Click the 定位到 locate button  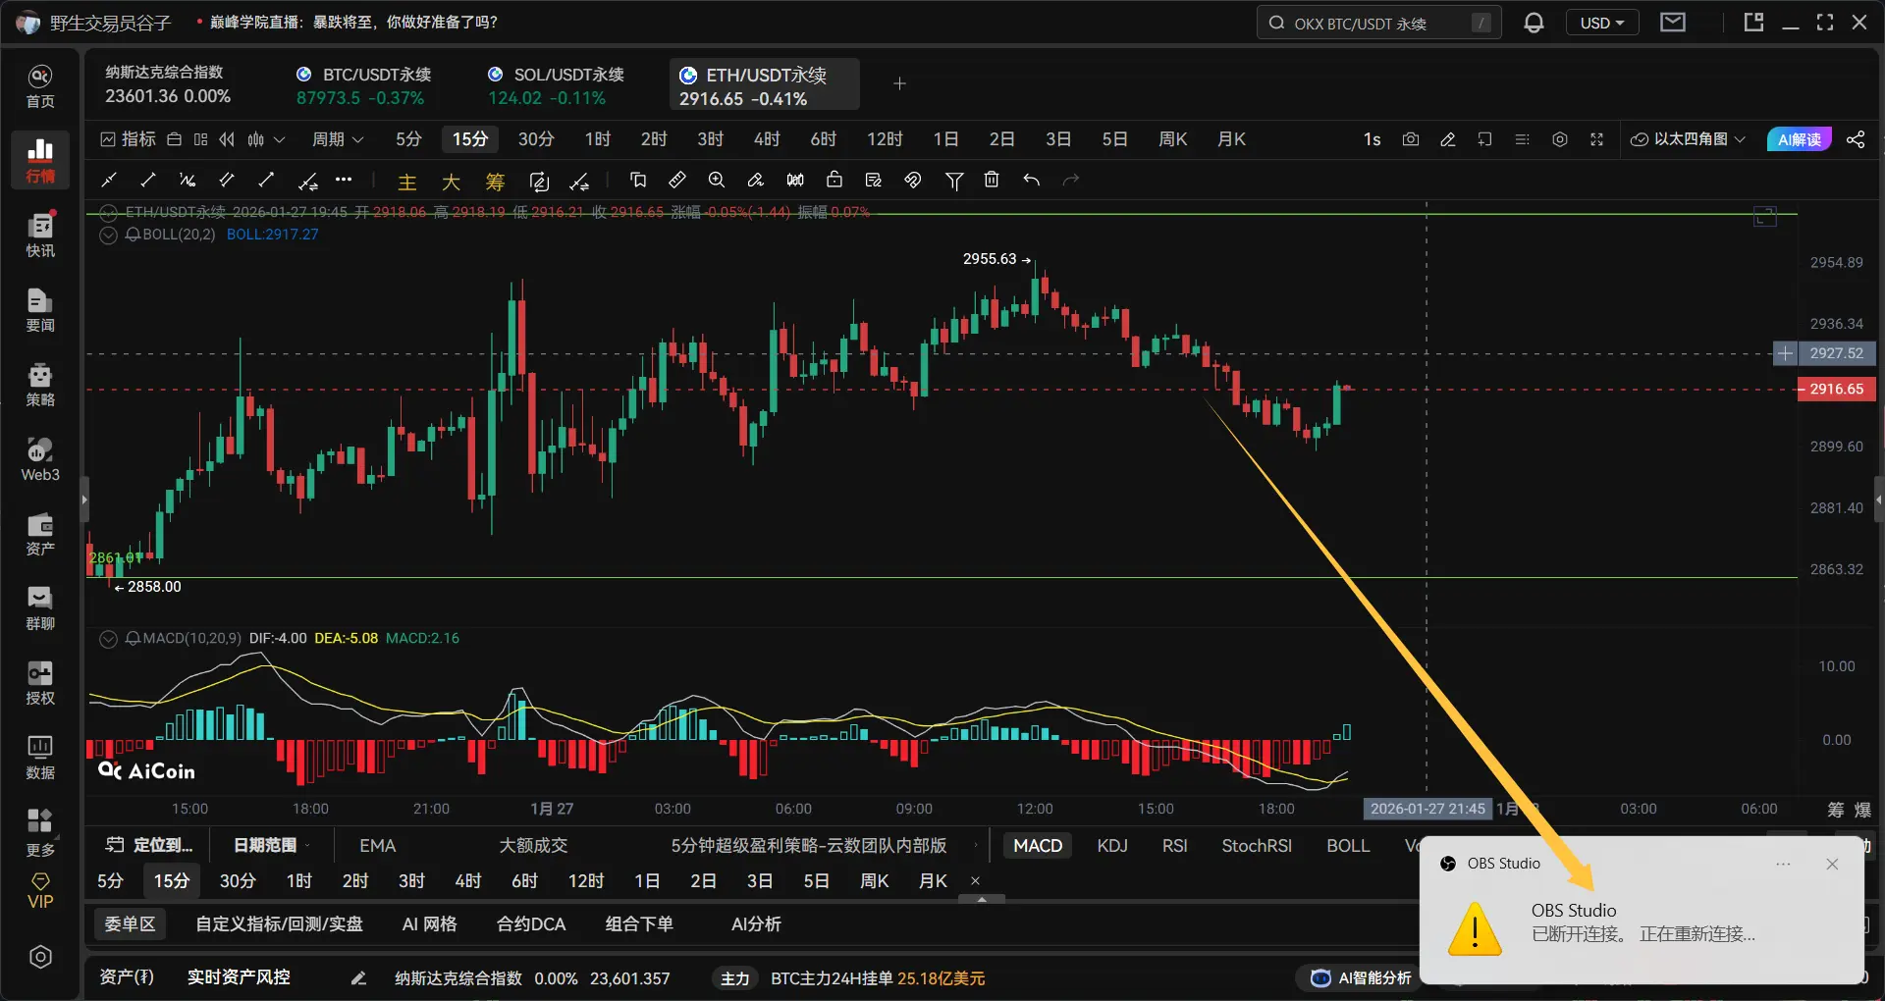click(150, 845)
